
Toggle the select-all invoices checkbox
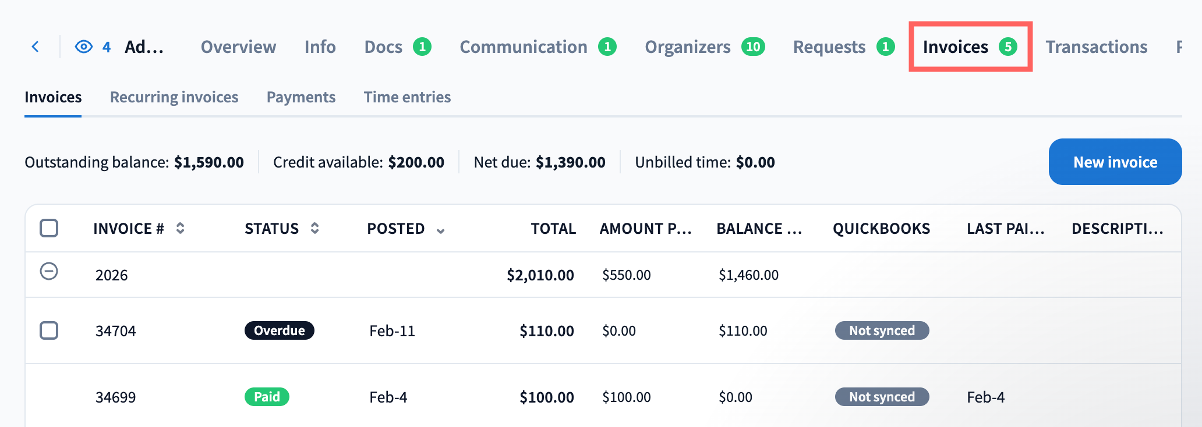point(49,228)
